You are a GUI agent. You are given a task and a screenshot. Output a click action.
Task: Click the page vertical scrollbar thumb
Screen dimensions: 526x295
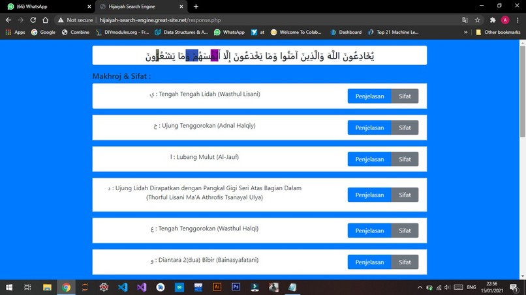[523, 91]
